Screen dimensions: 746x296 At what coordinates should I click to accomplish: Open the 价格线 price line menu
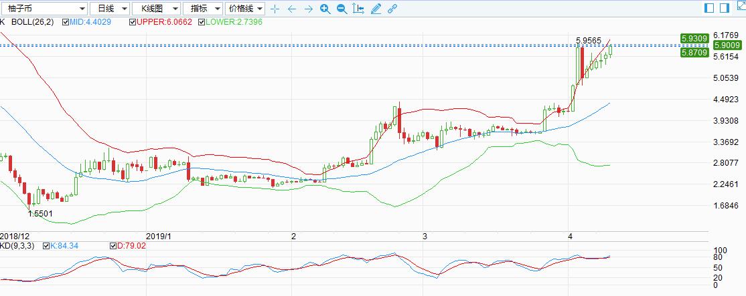point(244,9)
